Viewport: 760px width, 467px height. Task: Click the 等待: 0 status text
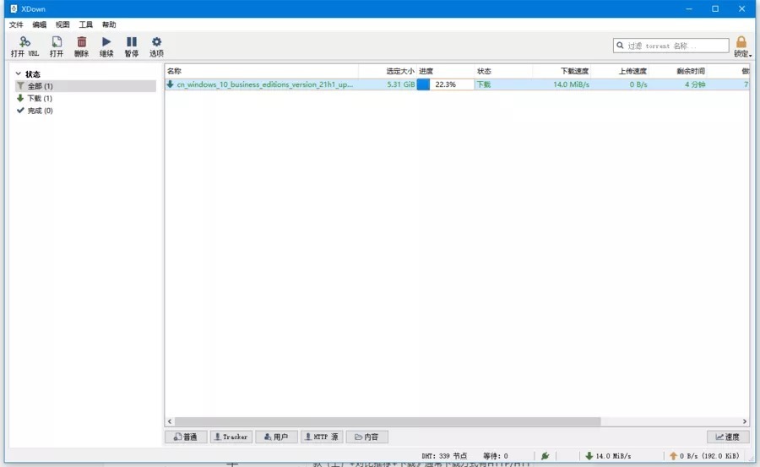496,456
